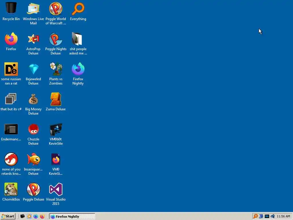The height and width of the screenshot is (220, 293).
Task: Click the blue Bluetooth-style tray icon
Action: [261, 216]
